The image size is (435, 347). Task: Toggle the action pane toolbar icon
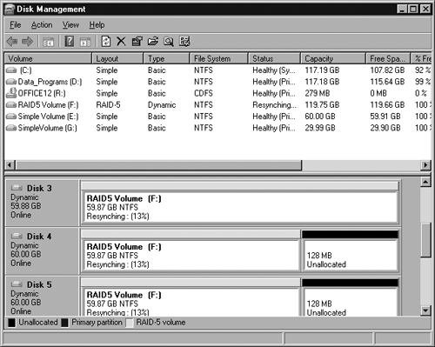tap(85, 42)
